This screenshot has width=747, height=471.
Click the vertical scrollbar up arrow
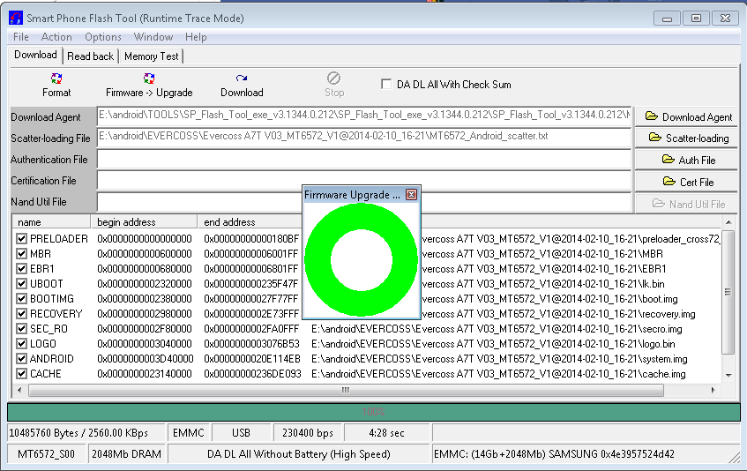tap(728, 222)
